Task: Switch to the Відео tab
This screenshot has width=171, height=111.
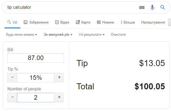Action: coord(62,22)
